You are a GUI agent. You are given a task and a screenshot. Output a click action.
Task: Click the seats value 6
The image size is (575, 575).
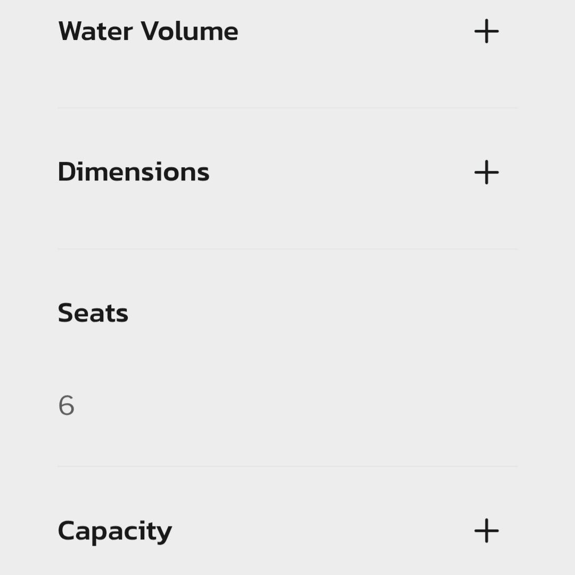click(x=67, y=406)
